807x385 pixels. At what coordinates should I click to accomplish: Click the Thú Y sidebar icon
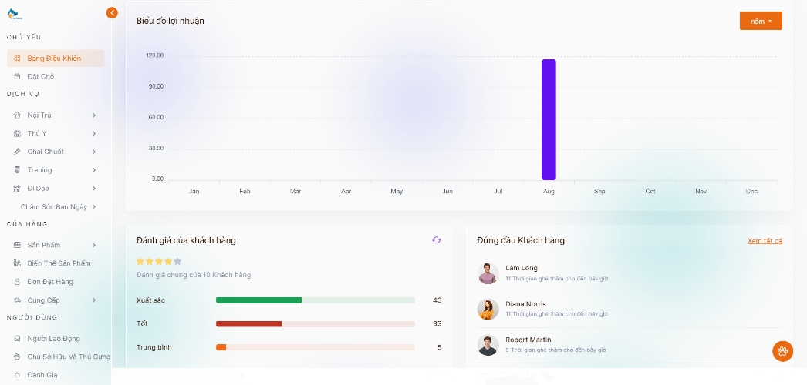click(18, 133)
